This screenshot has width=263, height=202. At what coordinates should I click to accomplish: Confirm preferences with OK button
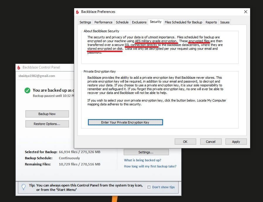[185, 142]
